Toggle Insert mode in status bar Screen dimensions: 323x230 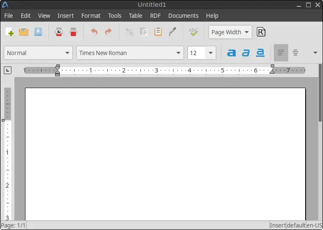click(x=278, y=225)
